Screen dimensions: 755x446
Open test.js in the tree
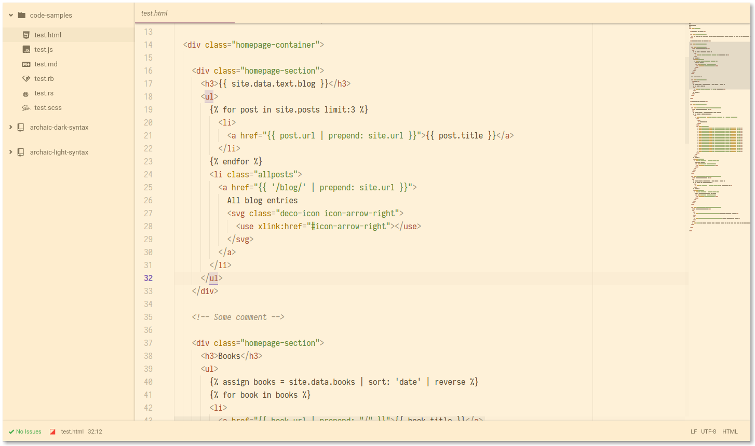44,49
